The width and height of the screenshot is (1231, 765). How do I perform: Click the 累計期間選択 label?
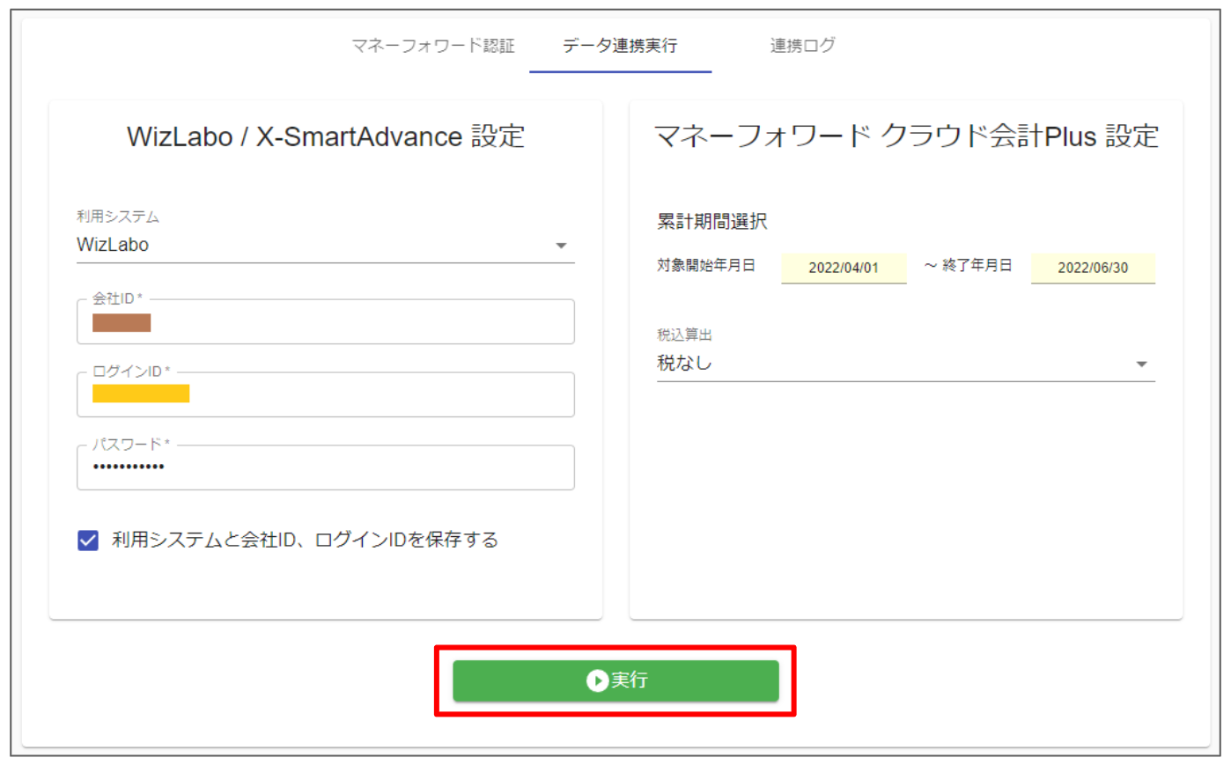click(x=711, y=222)
